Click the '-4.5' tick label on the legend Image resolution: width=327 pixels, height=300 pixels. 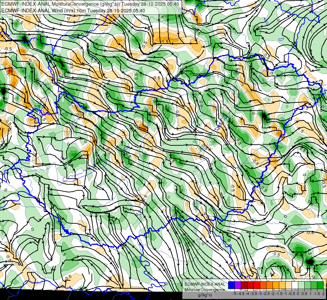(x=241, y=294)
